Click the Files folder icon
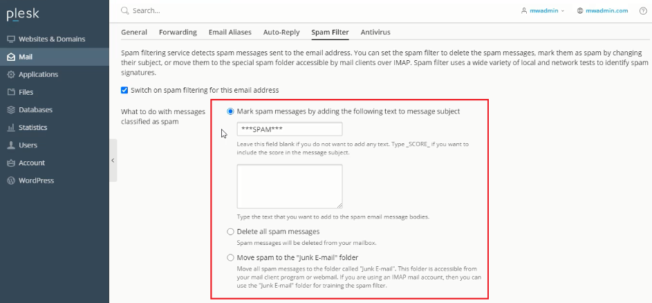Screen dimensions: 652x303 [x=11, y=92]
